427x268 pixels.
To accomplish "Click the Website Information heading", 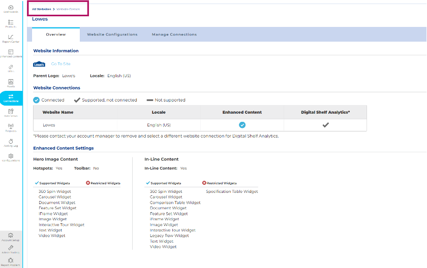I will click(x=56, y=51).
